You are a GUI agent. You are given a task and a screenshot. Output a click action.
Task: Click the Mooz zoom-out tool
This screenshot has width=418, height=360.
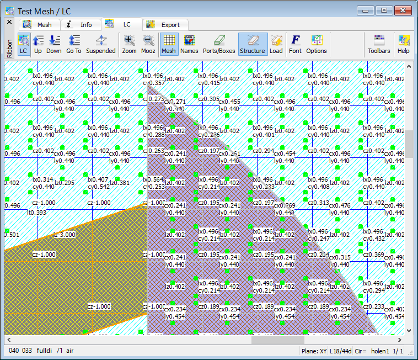pos(148,44)
